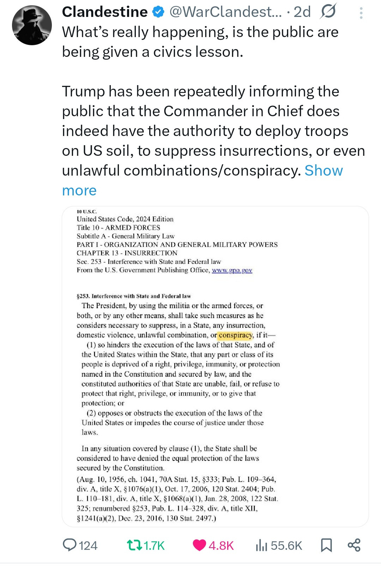Image resolution: width=381 pixels, height=566 pixels.
Task: Click the share icon
Action: pyautogui.click(x=354, y=545)
